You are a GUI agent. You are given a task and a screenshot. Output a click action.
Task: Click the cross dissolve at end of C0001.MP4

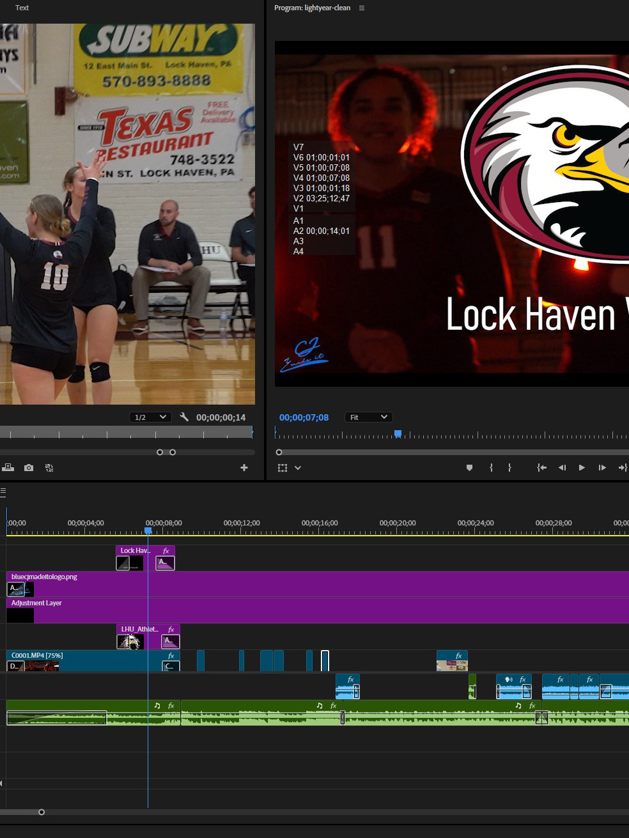[171, 667]
